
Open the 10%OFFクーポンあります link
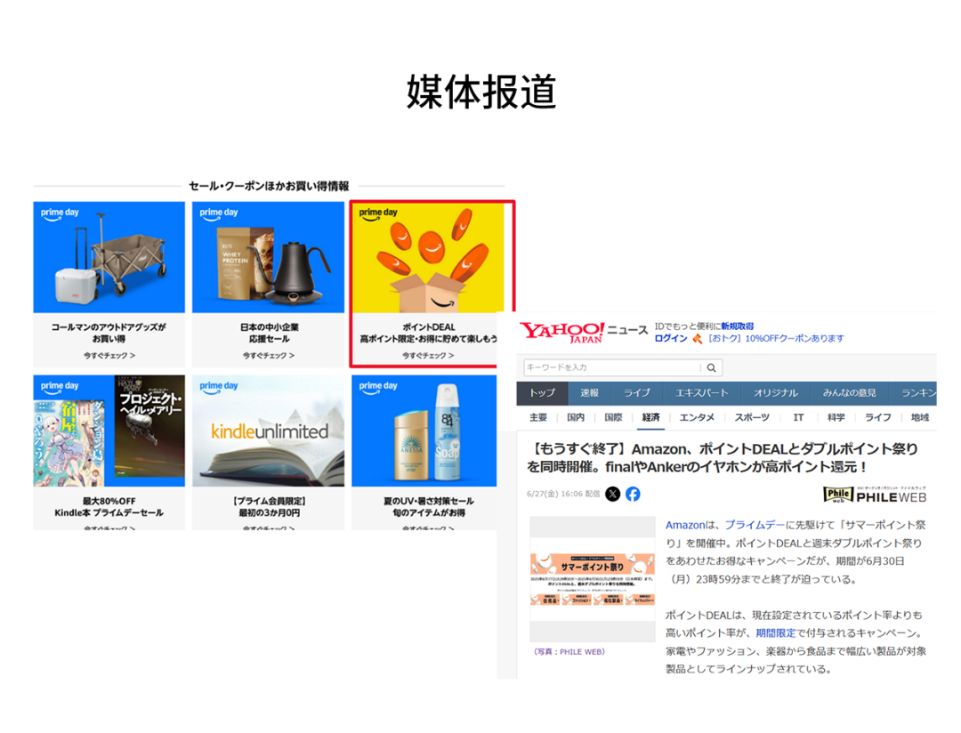[x=775, y=338]
